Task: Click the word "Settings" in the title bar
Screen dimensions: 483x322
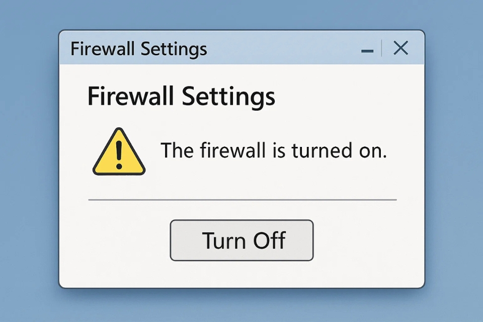Action: pyautogui.click(x=174, y=49)
